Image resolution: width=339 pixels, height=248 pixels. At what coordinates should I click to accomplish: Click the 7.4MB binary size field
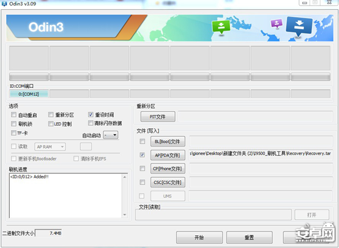[x=48, y=233]
